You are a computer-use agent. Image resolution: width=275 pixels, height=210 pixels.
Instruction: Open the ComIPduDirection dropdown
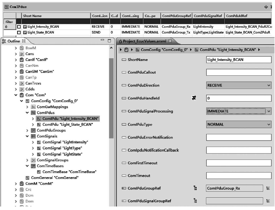coord(269,85)
